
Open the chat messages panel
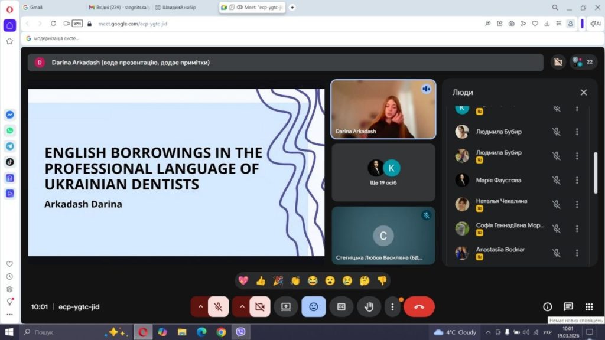coord(568,306)
